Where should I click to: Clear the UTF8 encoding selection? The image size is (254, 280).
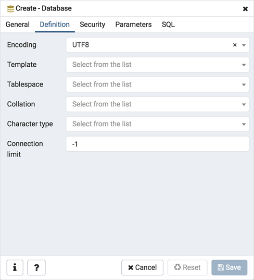tap(235, 45)
